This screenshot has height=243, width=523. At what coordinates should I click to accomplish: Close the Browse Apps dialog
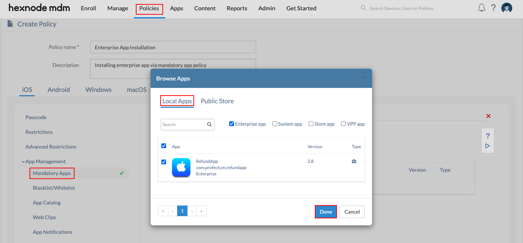coord(364,78)
